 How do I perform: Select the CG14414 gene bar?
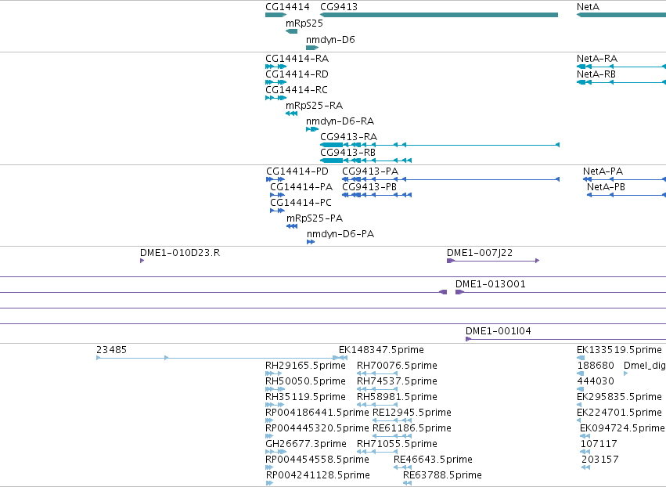pos(276,16)
